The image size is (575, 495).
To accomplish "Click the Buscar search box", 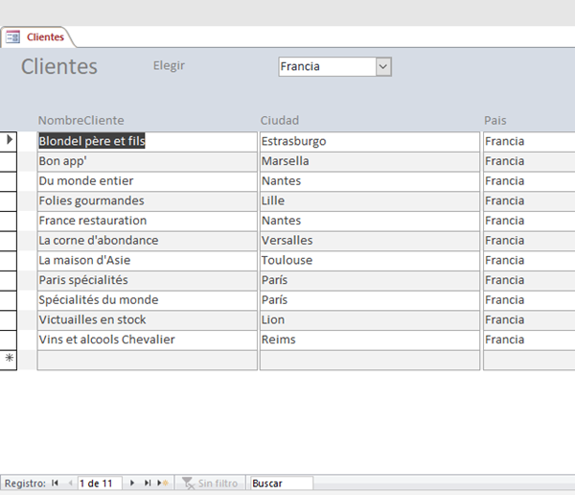I will [280, 483].
